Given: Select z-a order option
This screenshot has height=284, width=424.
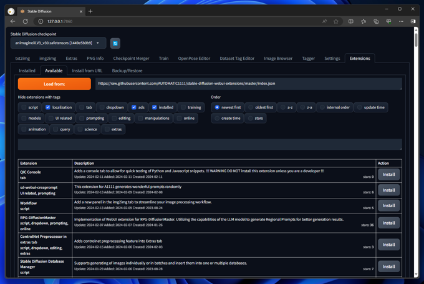Looking at the screenshot, I should click(302, 107).
